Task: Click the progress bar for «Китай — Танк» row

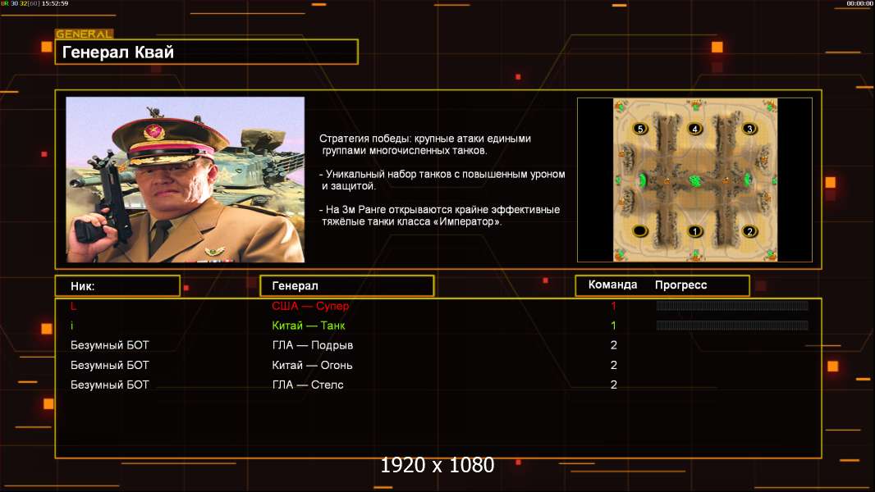Action: click(732, 326)
